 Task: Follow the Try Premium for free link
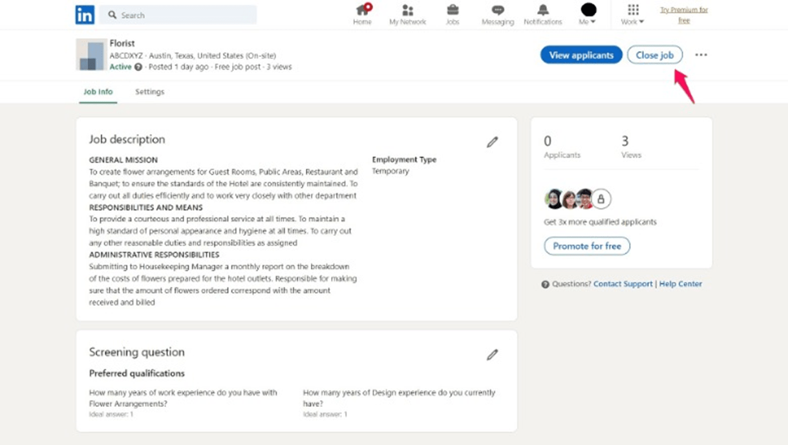point(683,15)
